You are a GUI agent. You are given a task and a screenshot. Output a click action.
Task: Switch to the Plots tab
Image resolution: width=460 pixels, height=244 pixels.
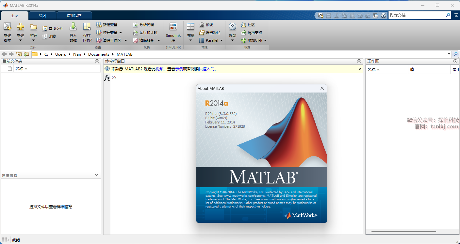click(x=42, y=16)
